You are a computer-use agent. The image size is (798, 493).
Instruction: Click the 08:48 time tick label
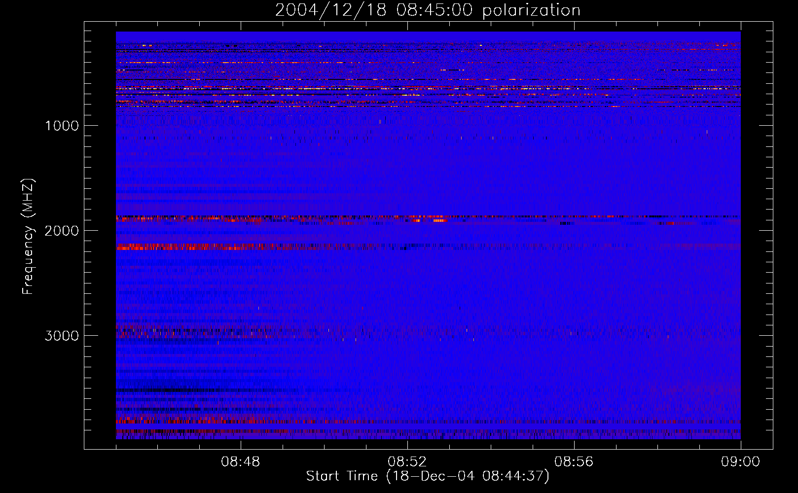click(241, 462)
